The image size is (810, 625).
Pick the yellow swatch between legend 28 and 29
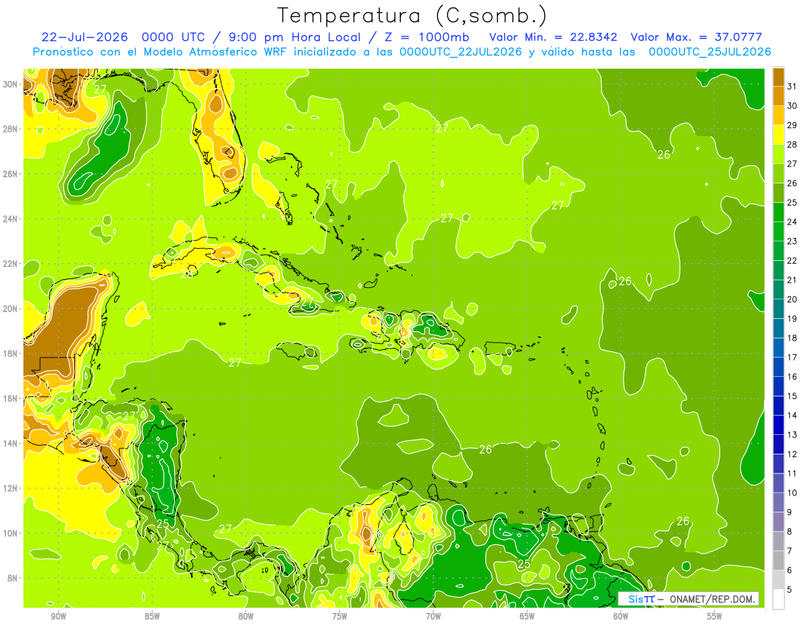pos(778,135)
